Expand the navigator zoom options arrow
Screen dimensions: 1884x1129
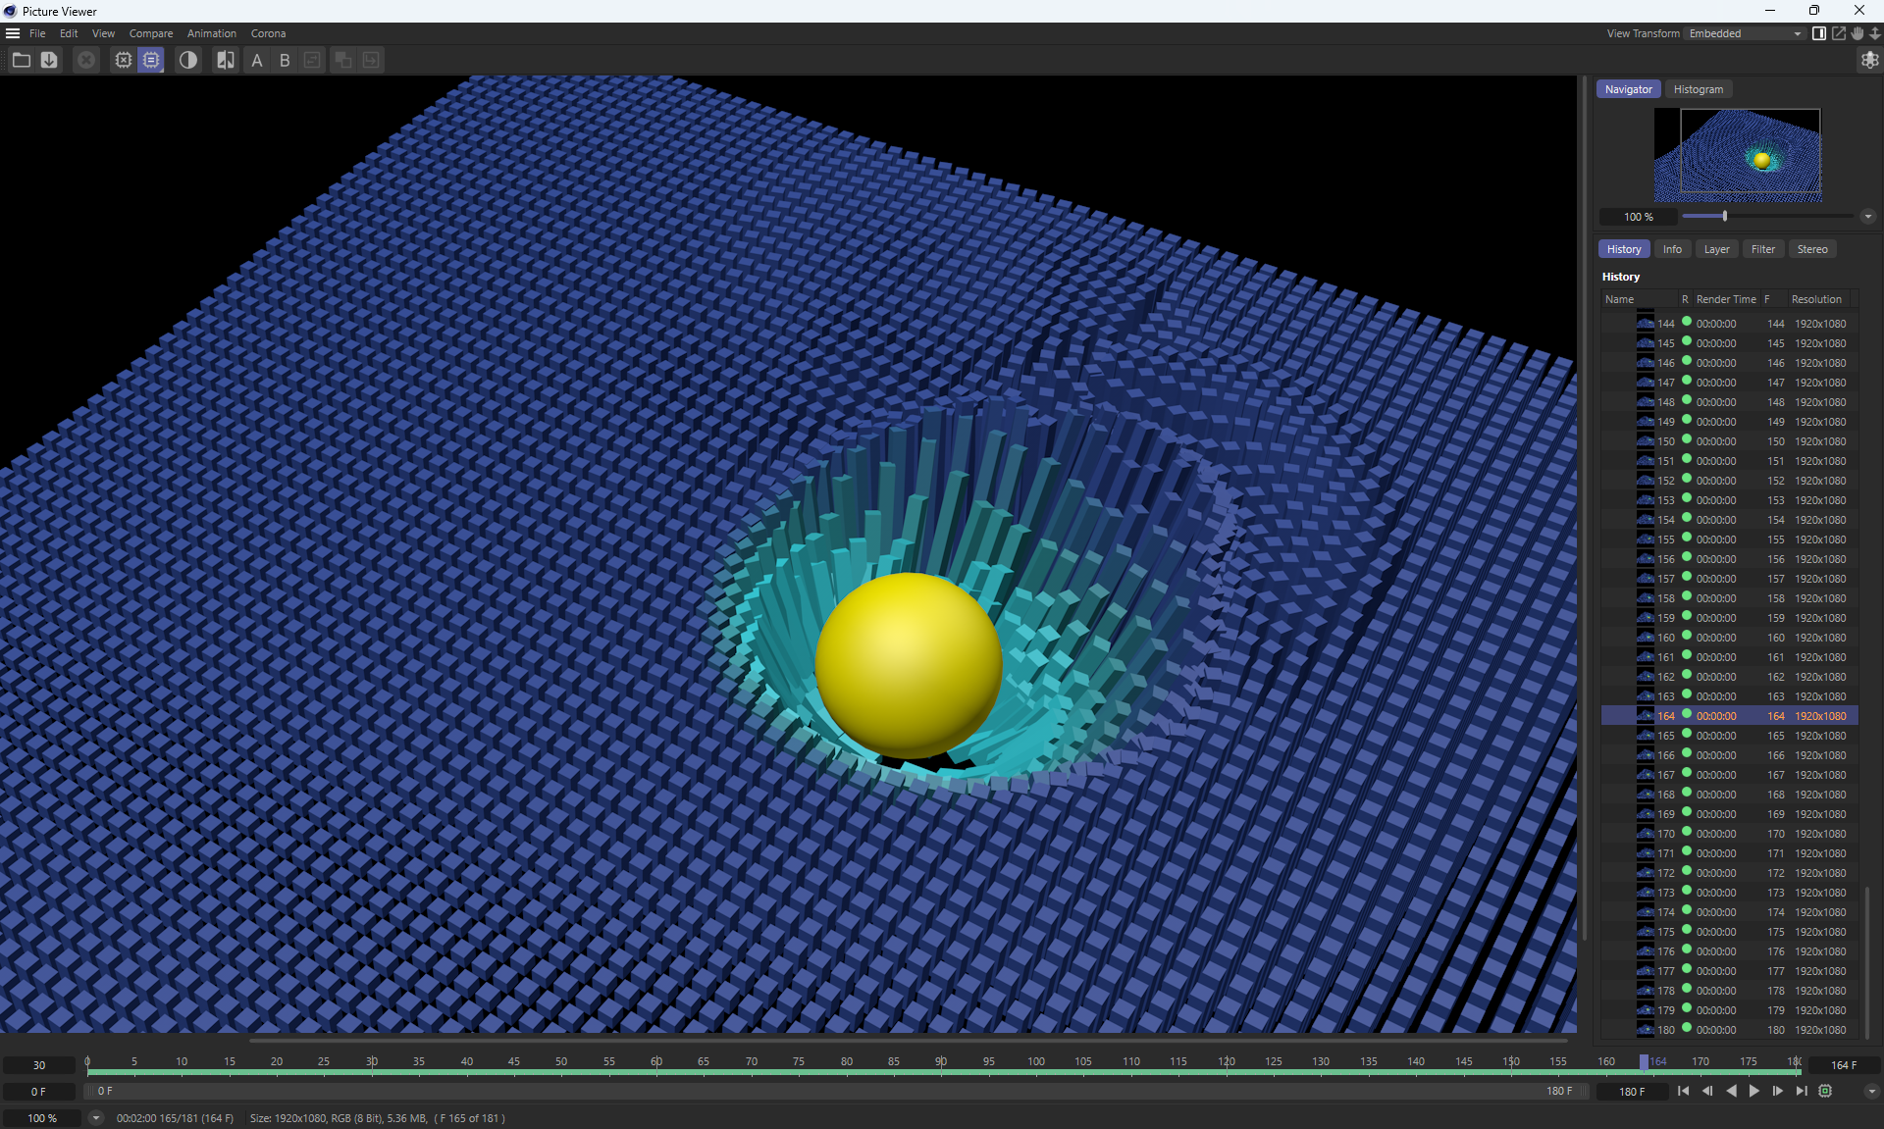[x=1867, y=217]
